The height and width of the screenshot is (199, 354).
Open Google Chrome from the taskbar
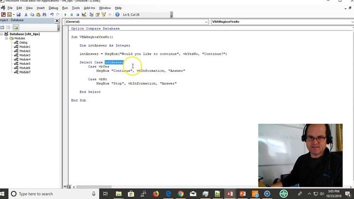pyautogui.click(x=181, y=194)
